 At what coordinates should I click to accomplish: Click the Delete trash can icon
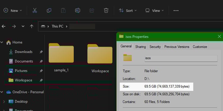(106, 10)
